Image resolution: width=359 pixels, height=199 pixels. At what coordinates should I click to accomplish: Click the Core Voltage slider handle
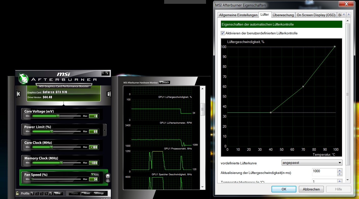58,116
